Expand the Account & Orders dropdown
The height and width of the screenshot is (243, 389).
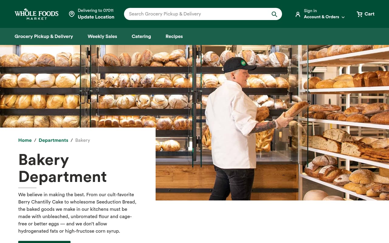[324, 17]
